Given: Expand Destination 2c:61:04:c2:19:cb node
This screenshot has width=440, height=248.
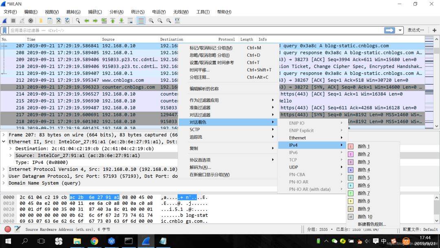Looking at the screenshot, I should [x=10, y=148].
